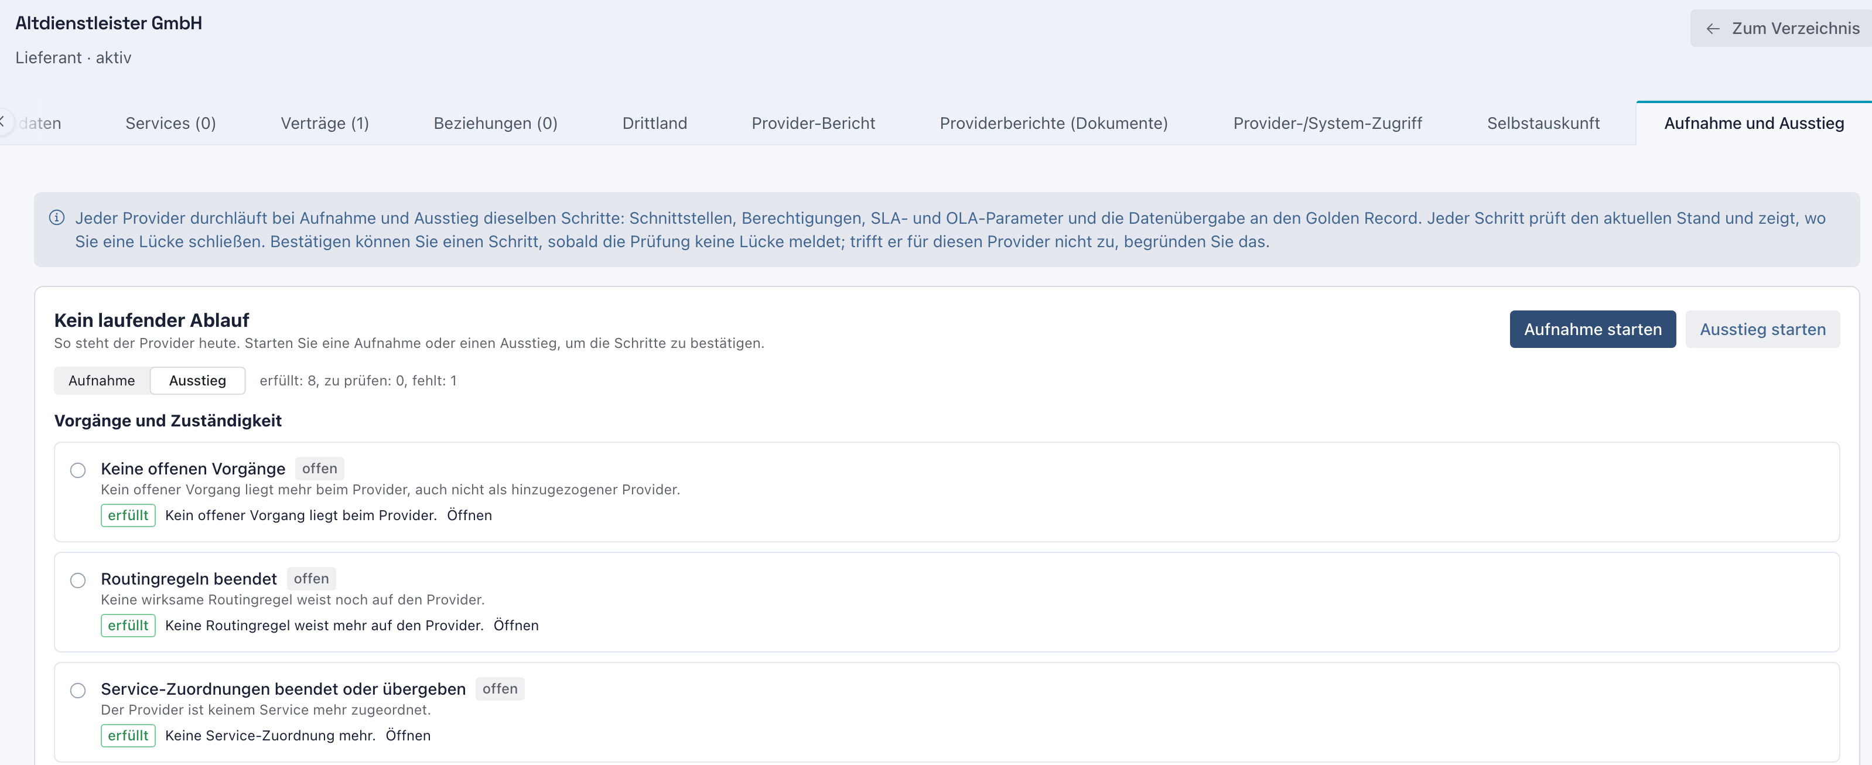Select the Service-Zuordnungen beendet radio circle
The height and width of the screenshot is (765, 1872).
[78, 690]
